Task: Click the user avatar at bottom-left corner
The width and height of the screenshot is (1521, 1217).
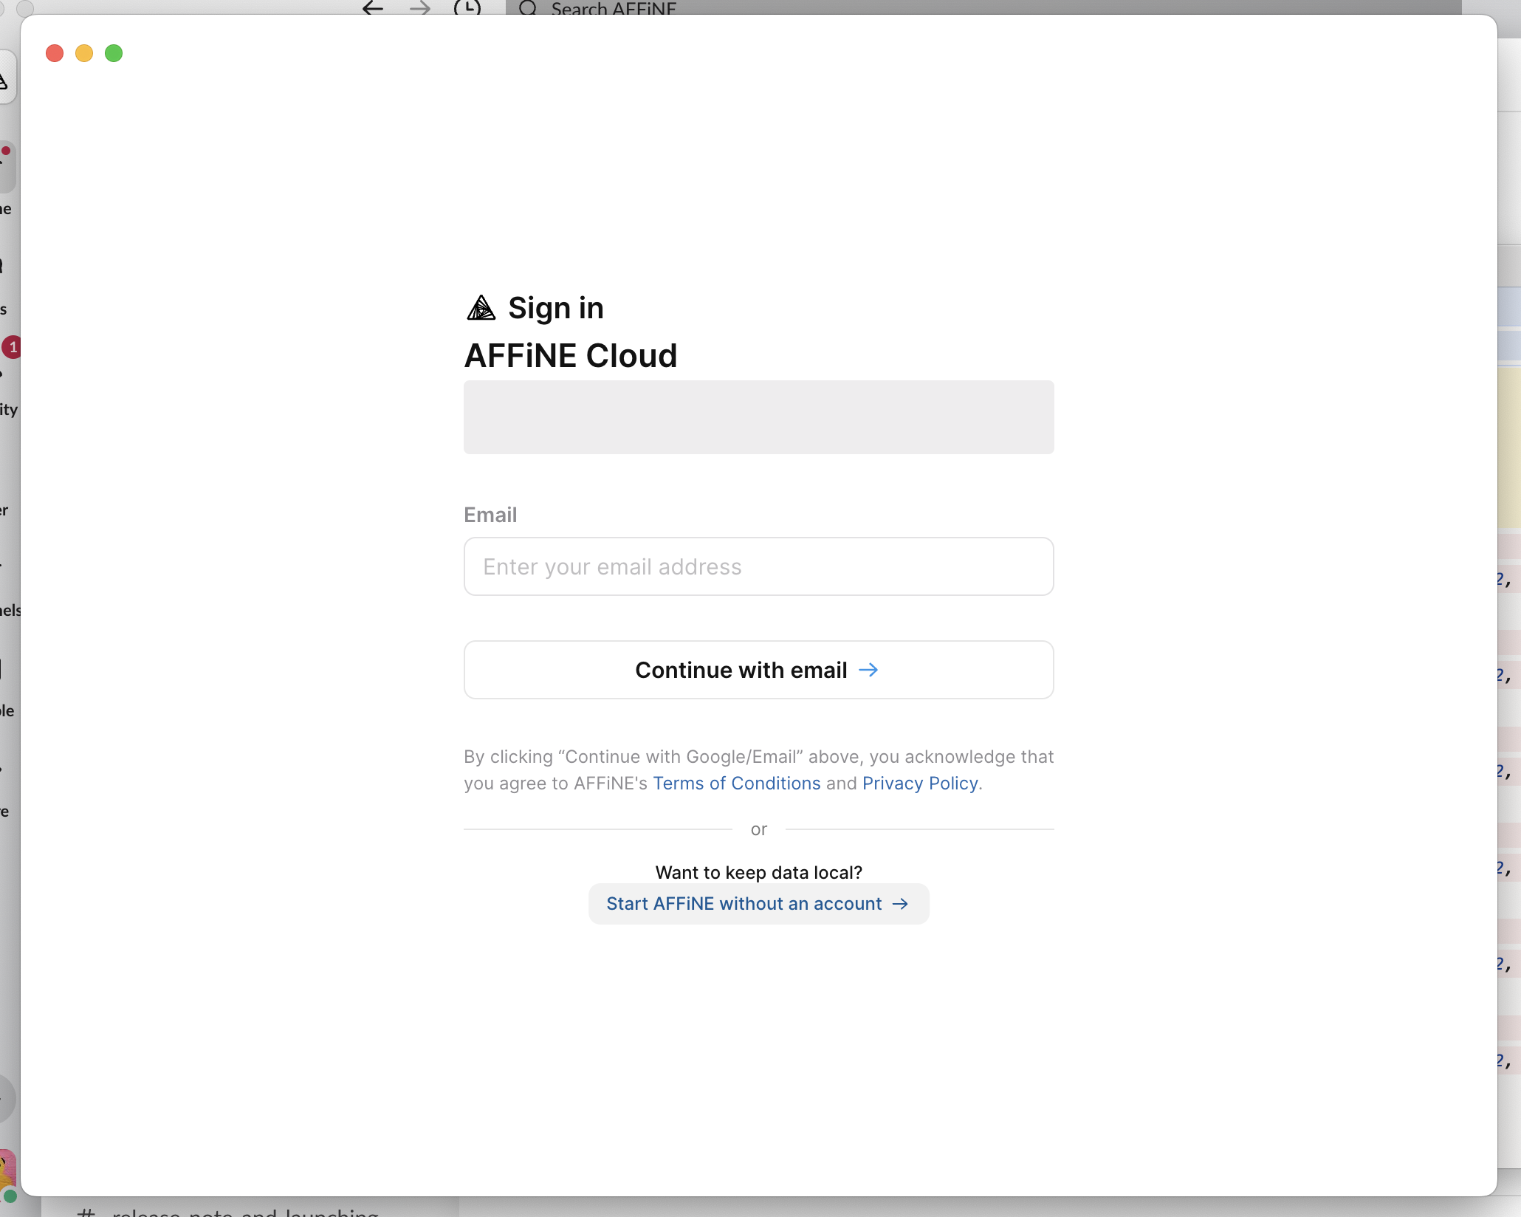Action: pos(7,1173)
